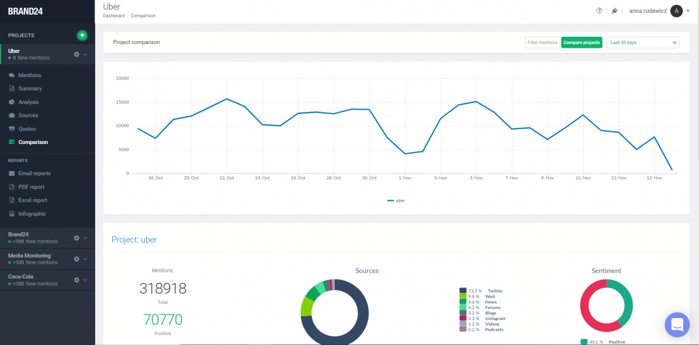
Task: Click the Media Monitoring gear icon
Action: tap(77, 259)
